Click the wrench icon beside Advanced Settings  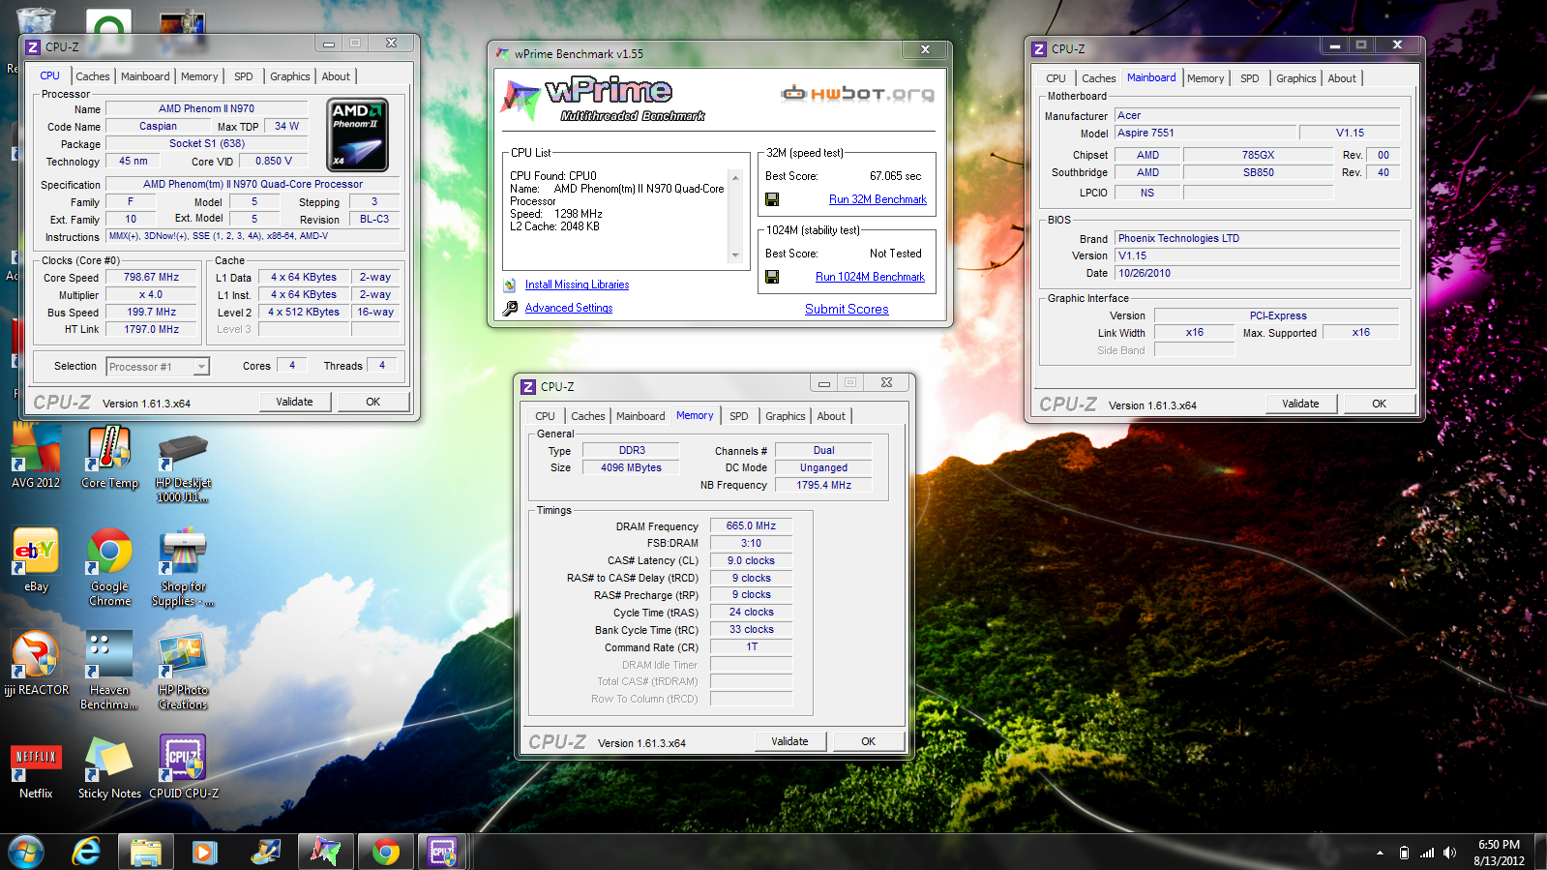(x=510, y=308)
